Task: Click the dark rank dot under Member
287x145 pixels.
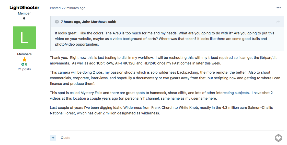Action: tap(24, 18)
